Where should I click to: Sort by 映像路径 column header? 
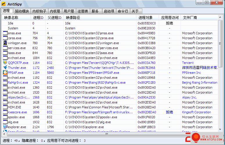pyautogui.click(x=100, y=17)
